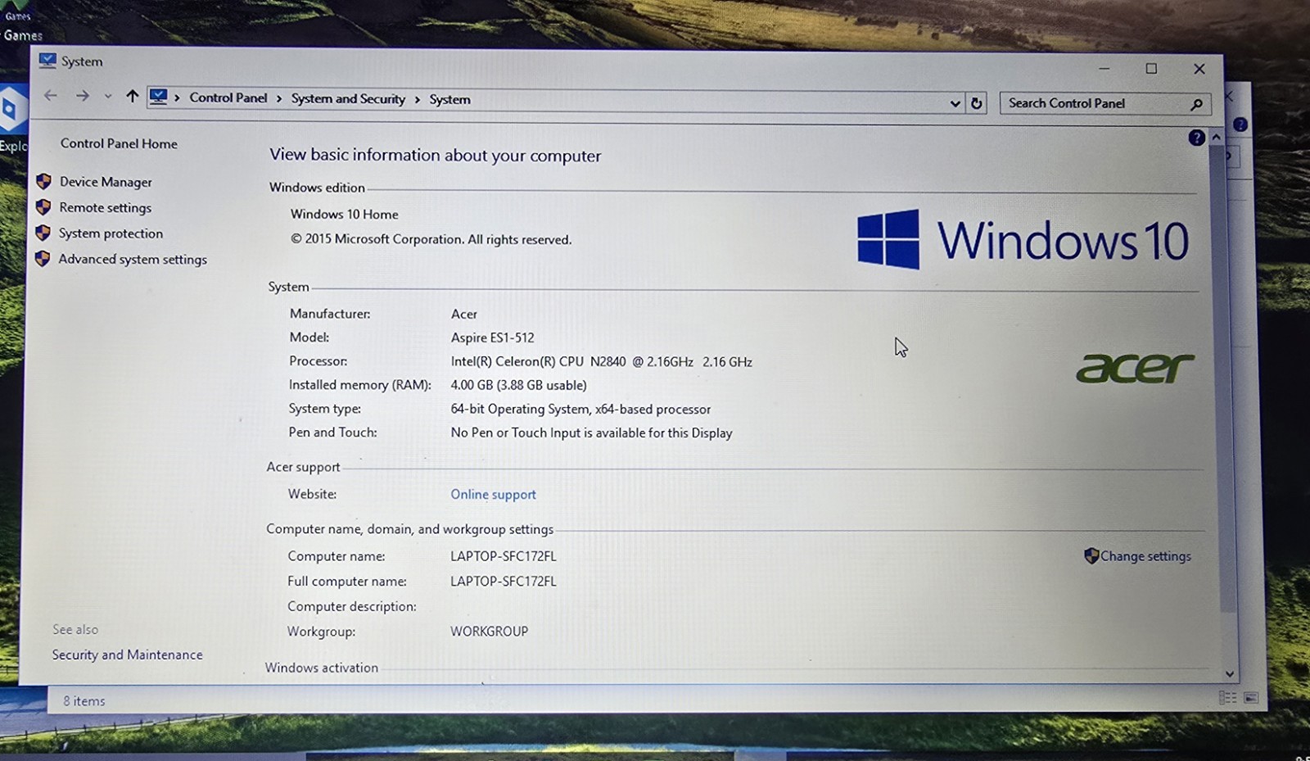The width and height of the screenshot is (1310, 761).
Task: Click System window title bar icon
Action: pos(47,61)
